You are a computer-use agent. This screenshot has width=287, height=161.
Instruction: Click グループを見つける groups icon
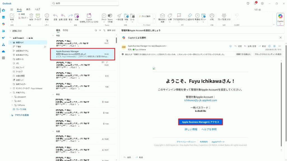click(224, 16)
